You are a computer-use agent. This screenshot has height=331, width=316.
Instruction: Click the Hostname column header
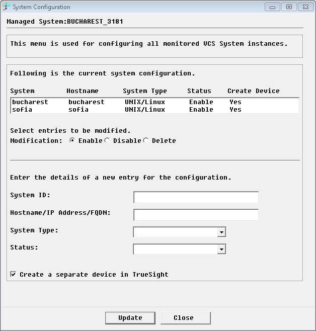pyautogui.click(x=82, y=91)
